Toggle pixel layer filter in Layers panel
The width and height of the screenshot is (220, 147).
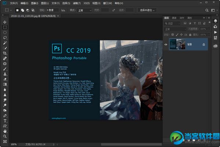185,23
